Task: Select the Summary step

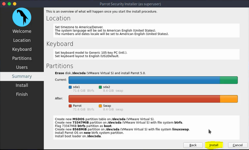Action: coord(22,76)
